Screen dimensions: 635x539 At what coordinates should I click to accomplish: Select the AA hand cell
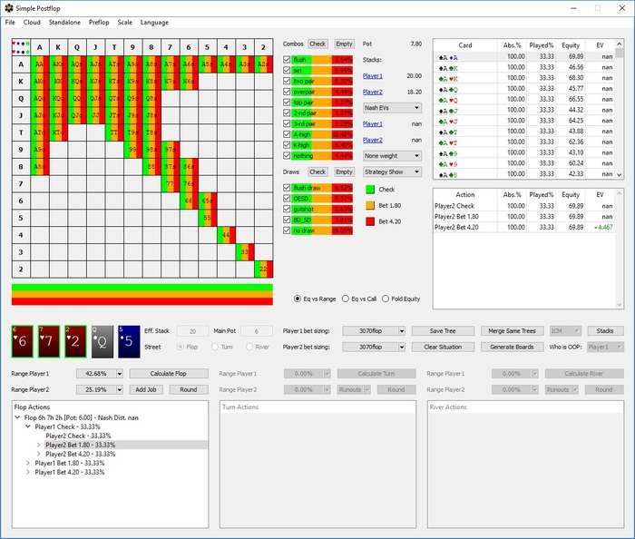(40, 64)
